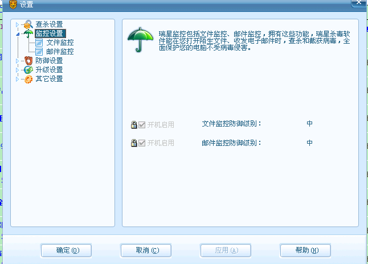Click the 取消(C) button

(x=146, y=251)
